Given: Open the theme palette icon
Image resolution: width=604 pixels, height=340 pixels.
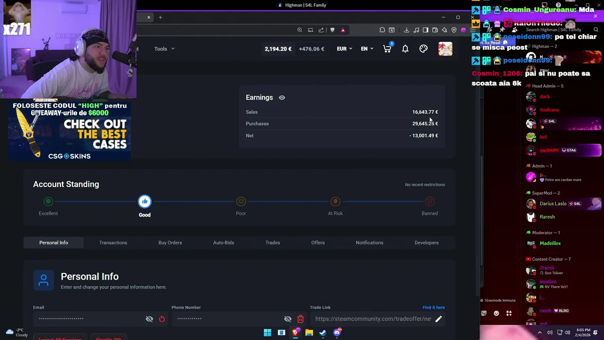Looking at the screenshot, I should (x=423, y=49).
